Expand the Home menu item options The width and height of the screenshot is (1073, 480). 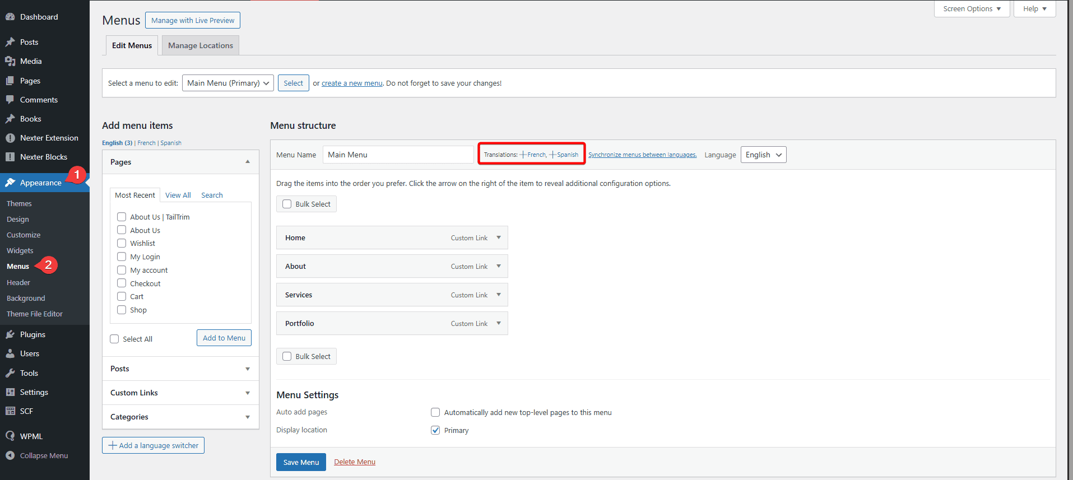[498, 237]
